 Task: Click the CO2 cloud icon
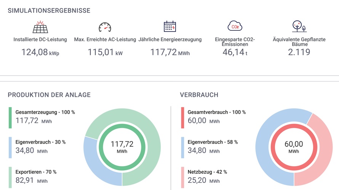coord(235,26)
